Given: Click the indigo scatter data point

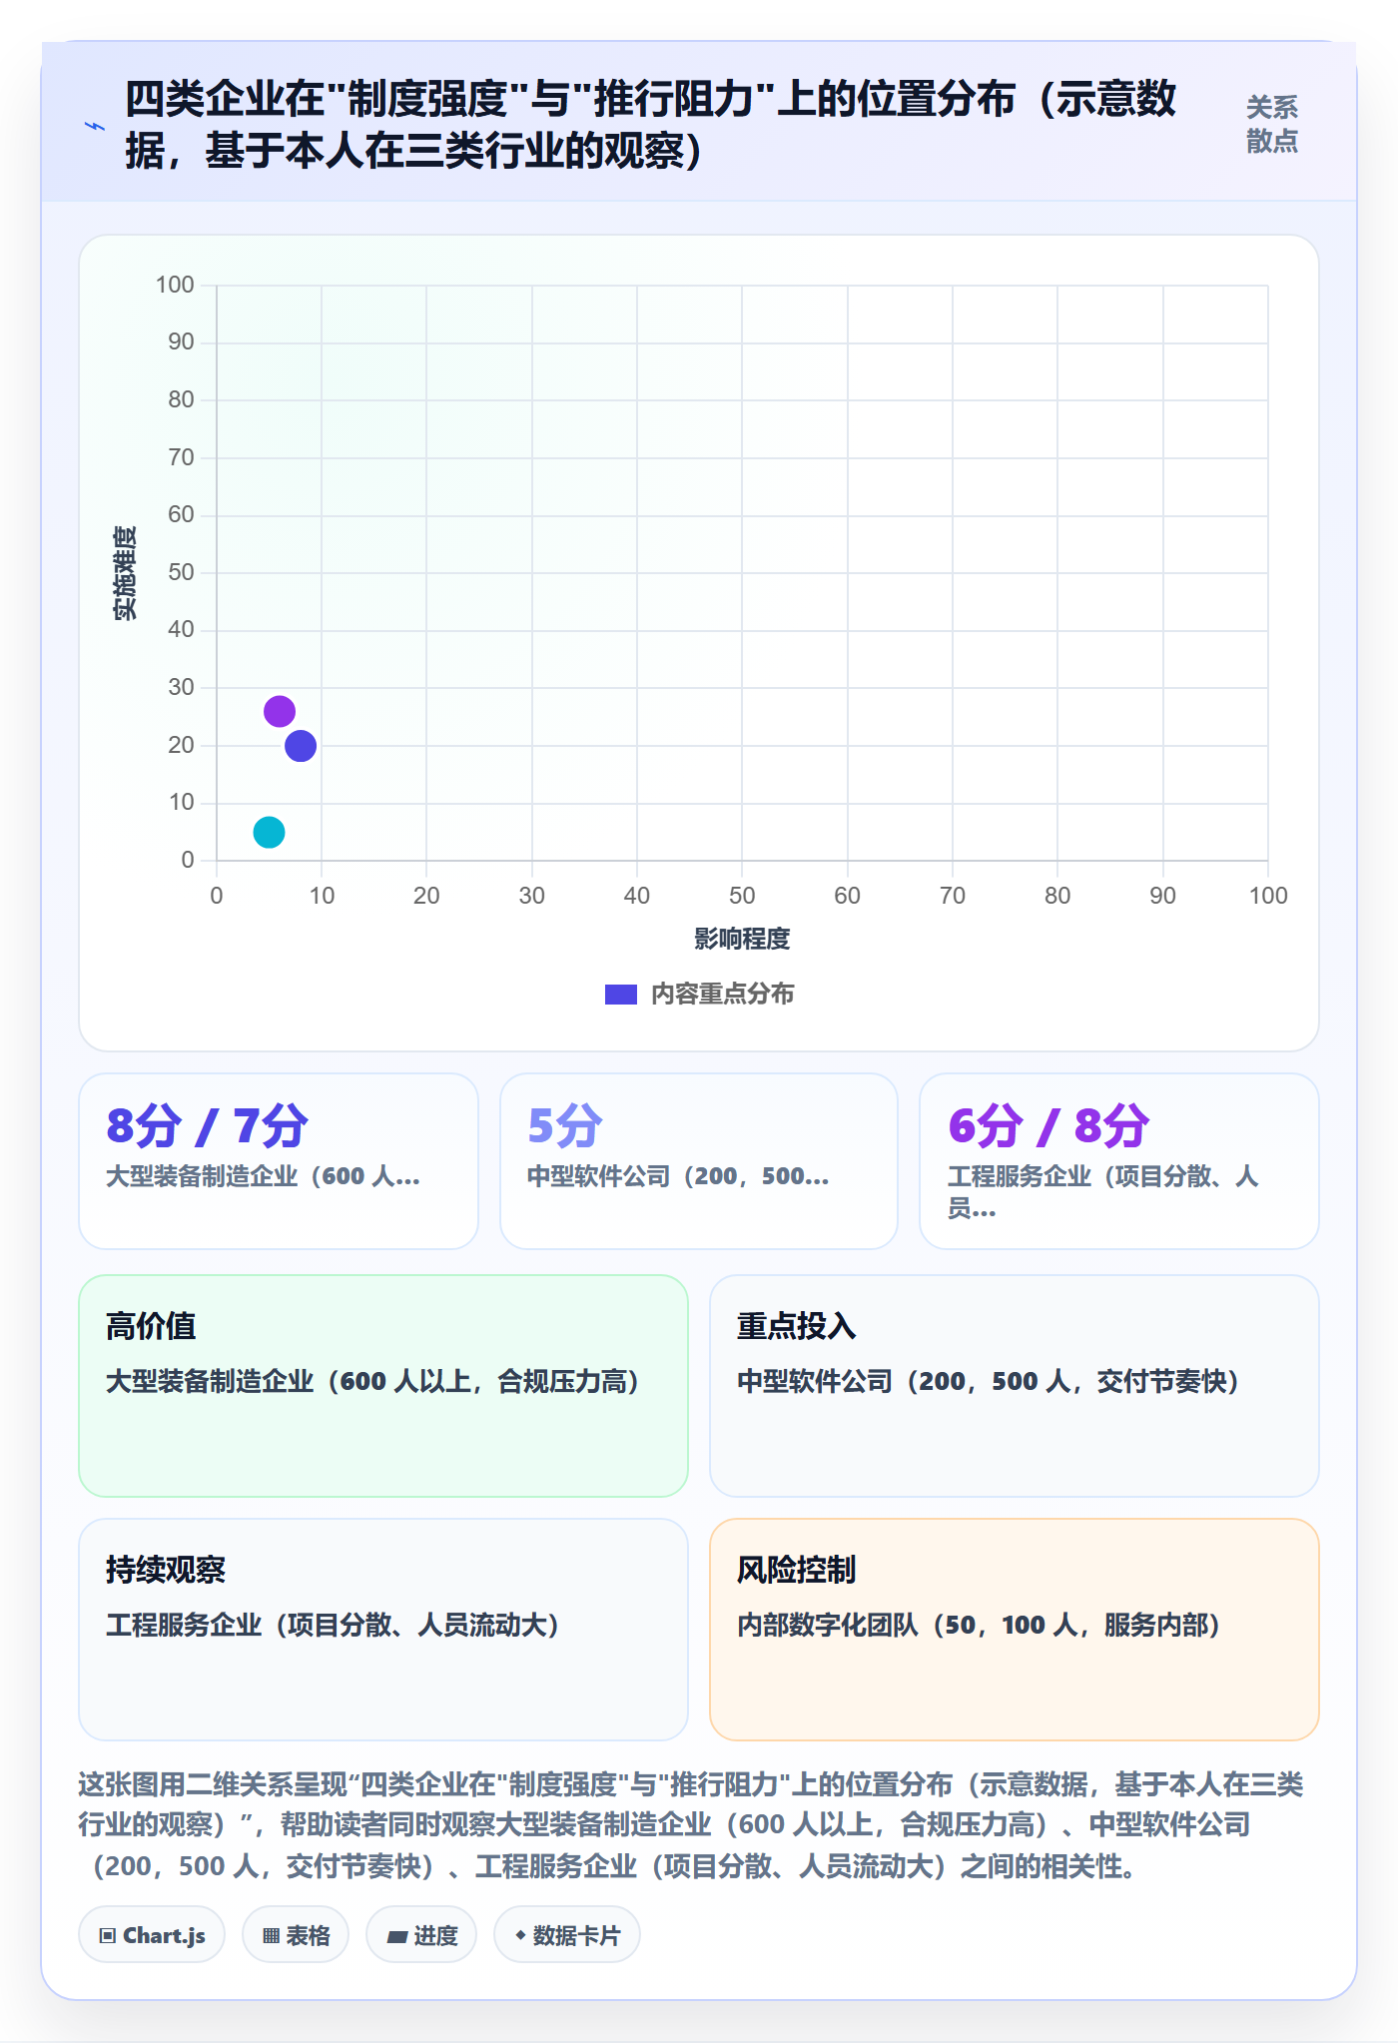Looking at the screenshot, I should pyautogui.click(x=301, y=745).
